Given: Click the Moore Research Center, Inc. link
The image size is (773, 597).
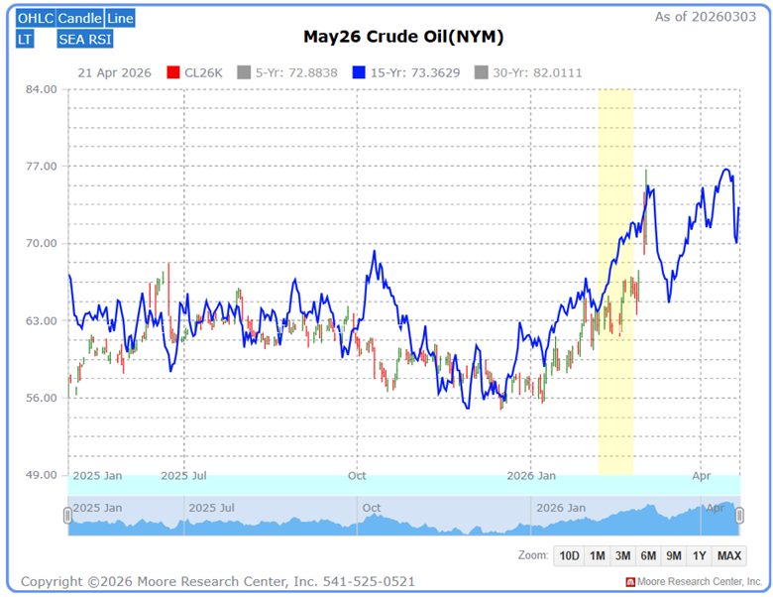Looking at the screenshot, I should 700,582.
